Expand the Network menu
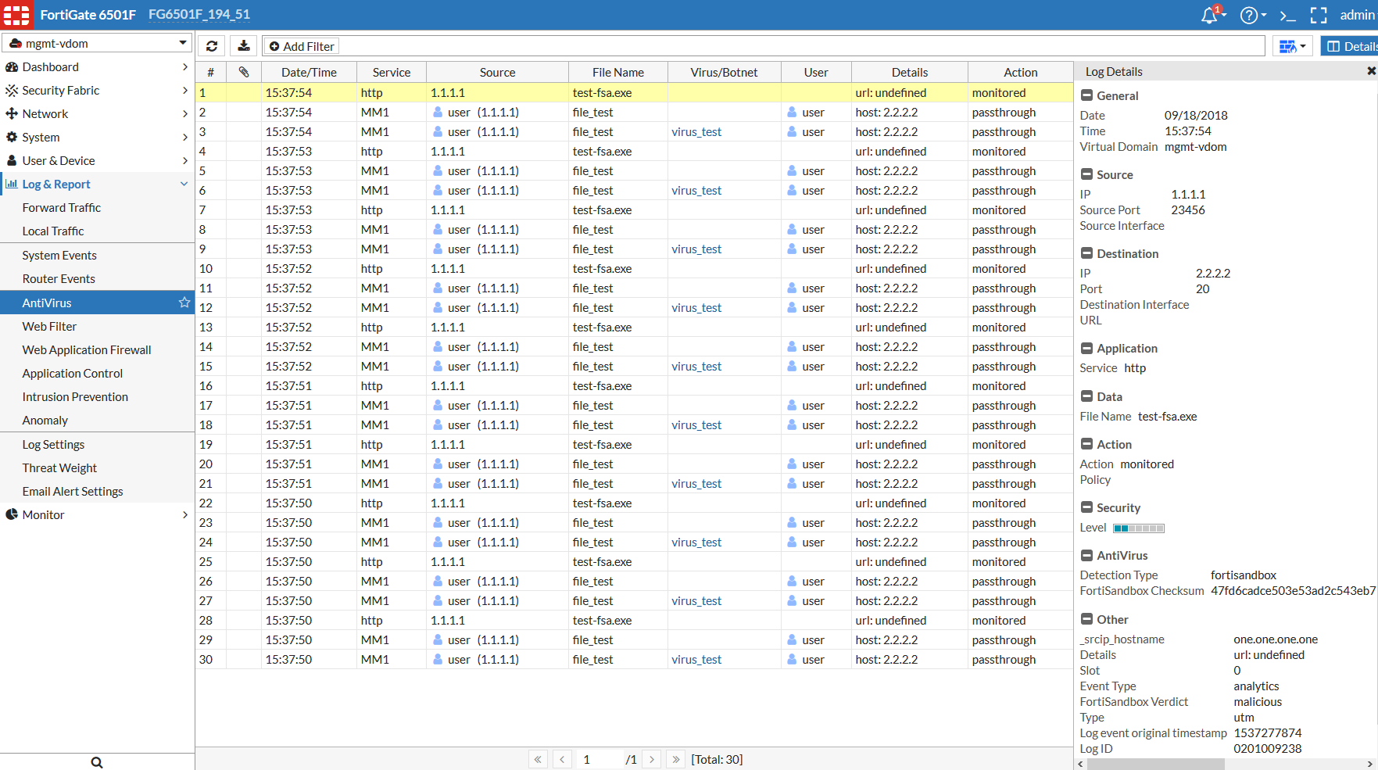 pyautogui.click(x=97, y=114)
